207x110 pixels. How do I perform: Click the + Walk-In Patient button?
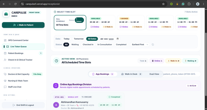[23, 25]
